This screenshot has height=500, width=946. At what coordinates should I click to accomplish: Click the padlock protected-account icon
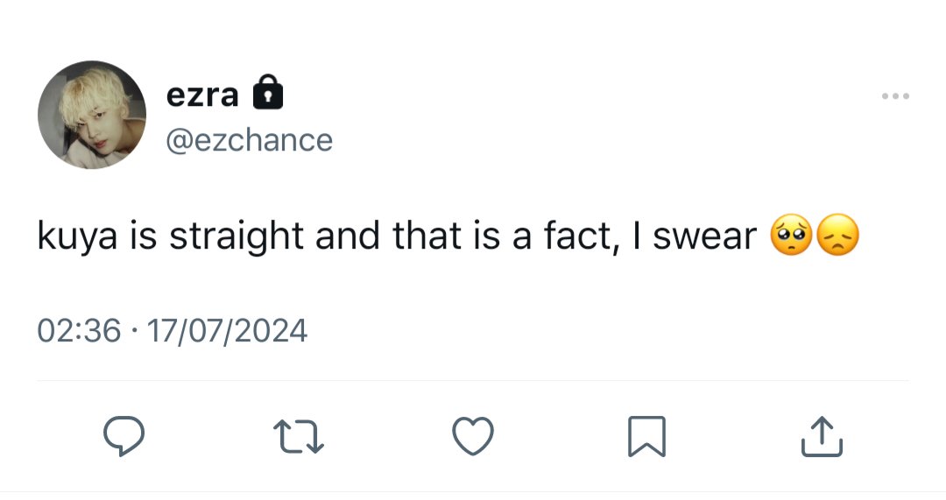(267, 94)
